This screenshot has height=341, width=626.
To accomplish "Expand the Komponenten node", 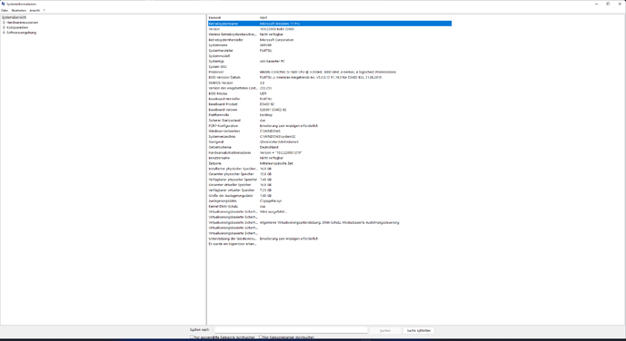I will tap(4, 28).
